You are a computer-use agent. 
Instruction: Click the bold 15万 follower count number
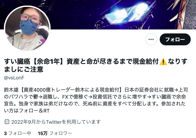coord(43,133)
